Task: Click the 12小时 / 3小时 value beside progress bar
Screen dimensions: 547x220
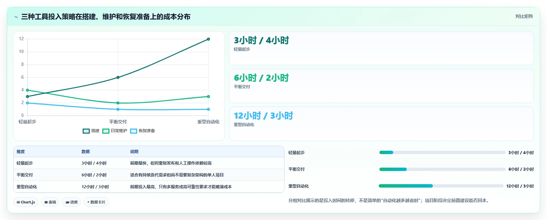Action: 520,186
